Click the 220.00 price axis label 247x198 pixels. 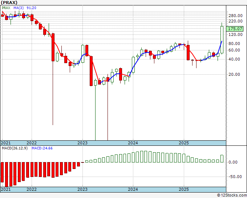(x=235, y=21)
